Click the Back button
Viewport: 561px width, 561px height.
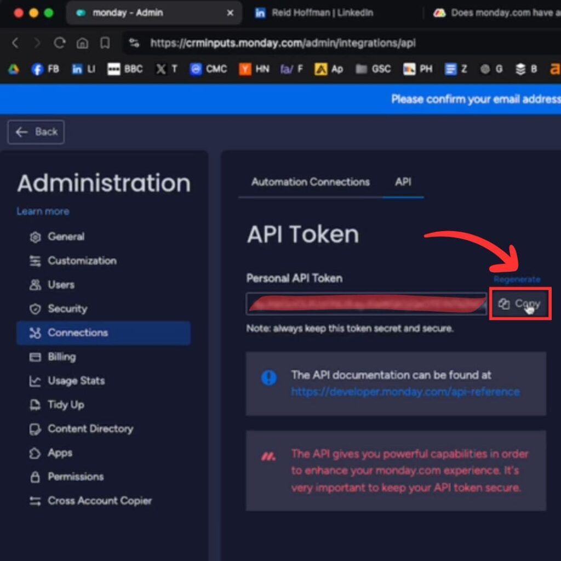(36, 132)
